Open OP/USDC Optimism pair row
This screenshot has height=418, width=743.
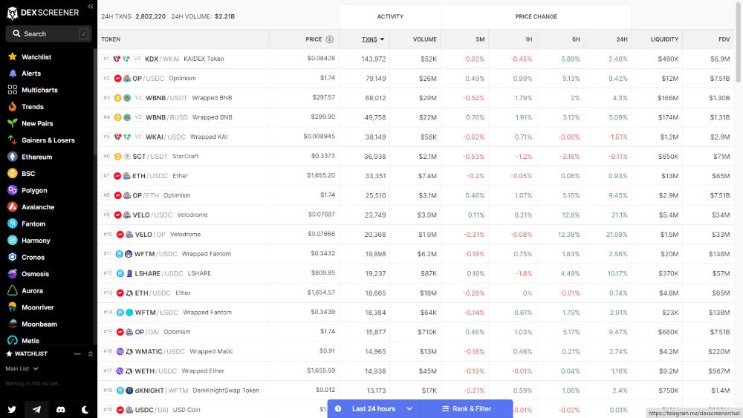pos(415,78)
